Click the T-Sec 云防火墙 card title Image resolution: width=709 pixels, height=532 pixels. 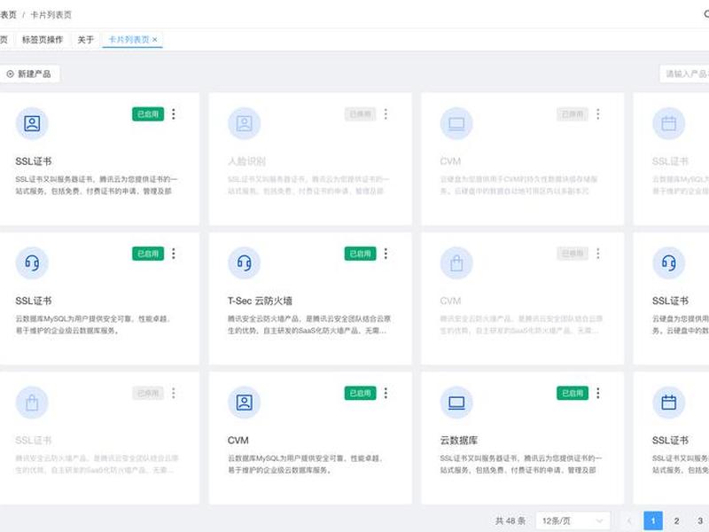tap(260, 301)
